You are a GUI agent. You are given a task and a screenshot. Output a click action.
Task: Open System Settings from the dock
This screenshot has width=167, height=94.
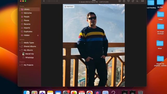[66, 92]
